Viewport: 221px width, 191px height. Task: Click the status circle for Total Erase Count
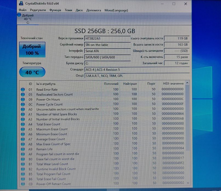(23, 124)
